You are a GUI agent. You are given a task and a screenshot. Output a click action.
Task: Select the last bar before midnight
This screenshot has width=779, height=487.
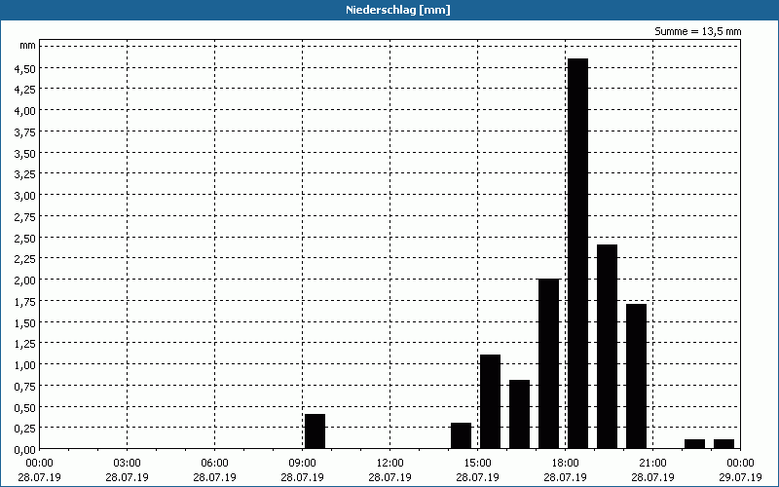(723, 444)
